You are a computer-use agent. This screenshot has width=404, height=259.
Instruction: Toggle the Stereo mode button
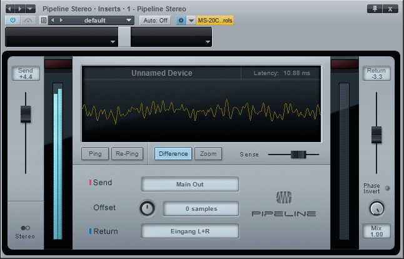click(25, 232)
